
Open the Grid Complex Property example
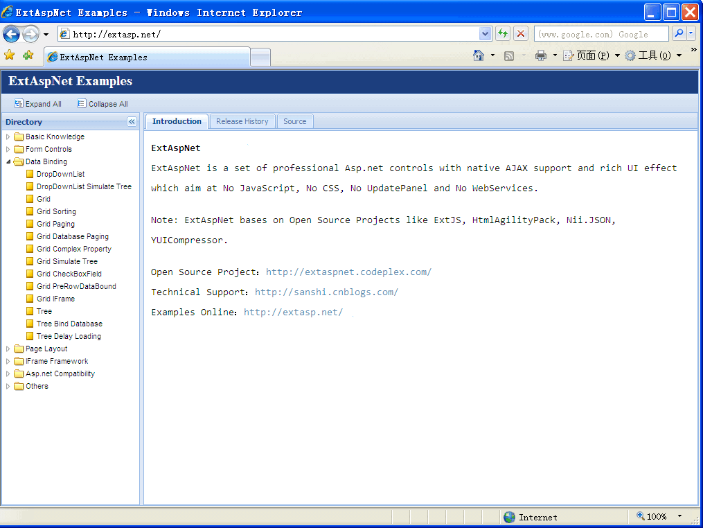coord(74,249)
